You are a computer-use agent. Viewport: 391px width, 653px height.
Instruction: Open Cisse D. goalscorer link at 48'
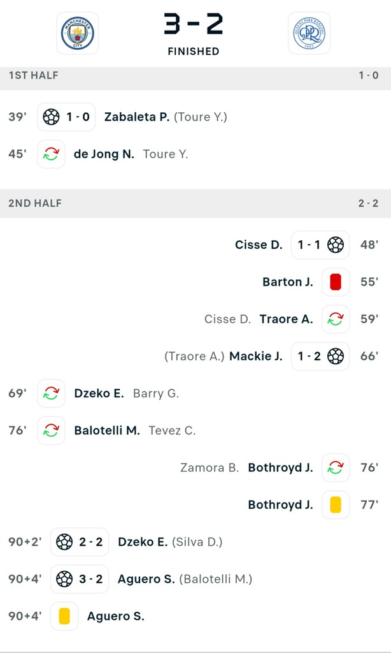coord(259,245)
